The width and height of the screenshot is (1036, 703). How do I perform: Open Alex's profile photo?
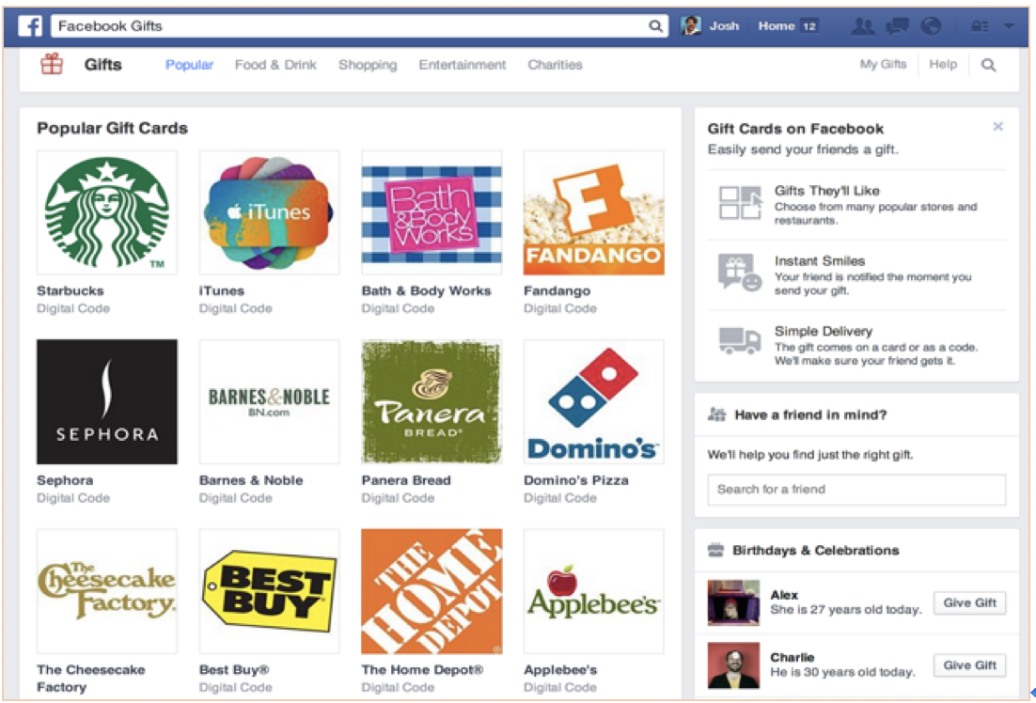(x=733, y=602)
